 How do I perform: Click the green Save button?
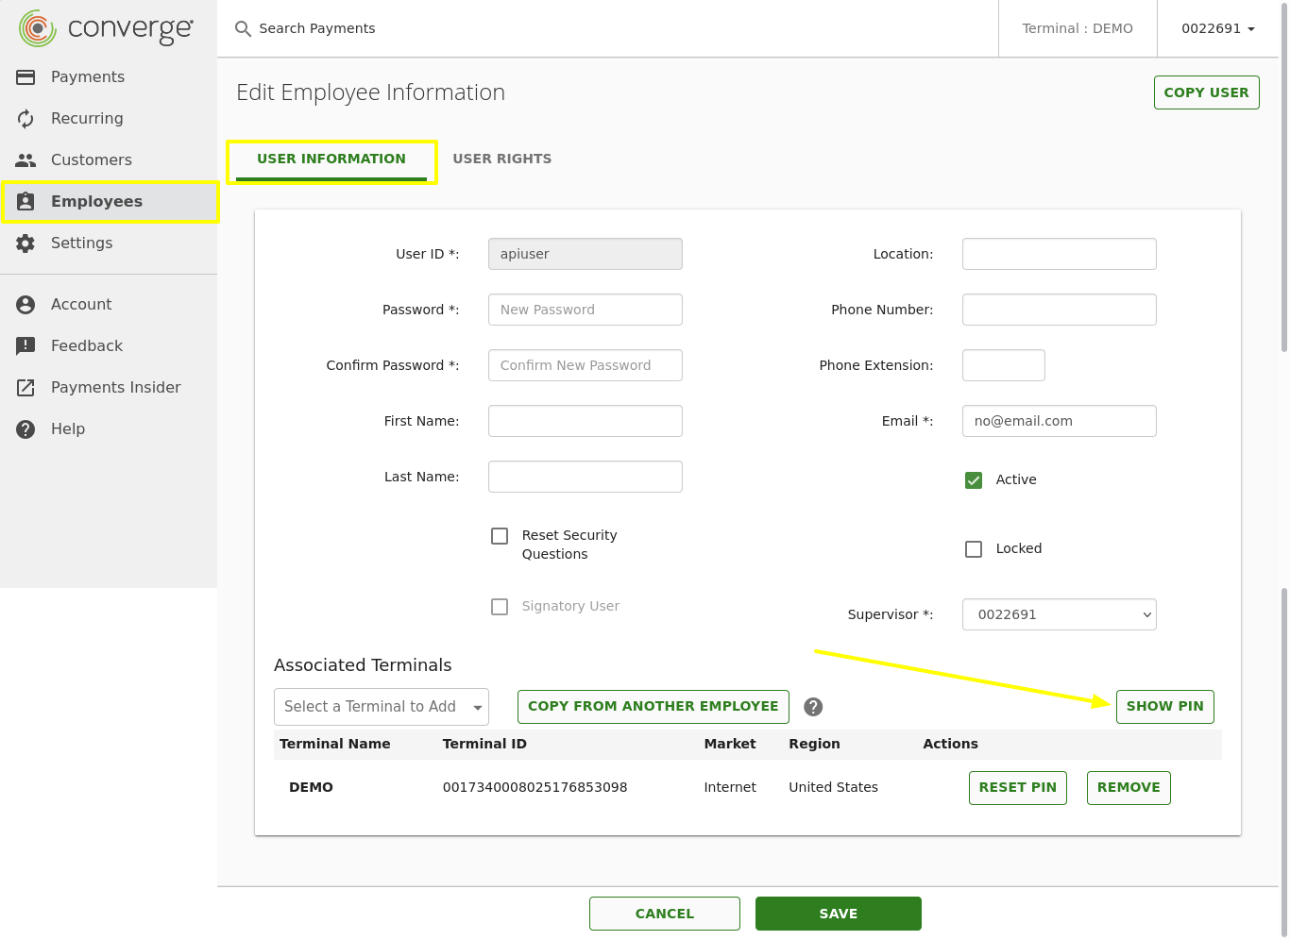point(838,914)
